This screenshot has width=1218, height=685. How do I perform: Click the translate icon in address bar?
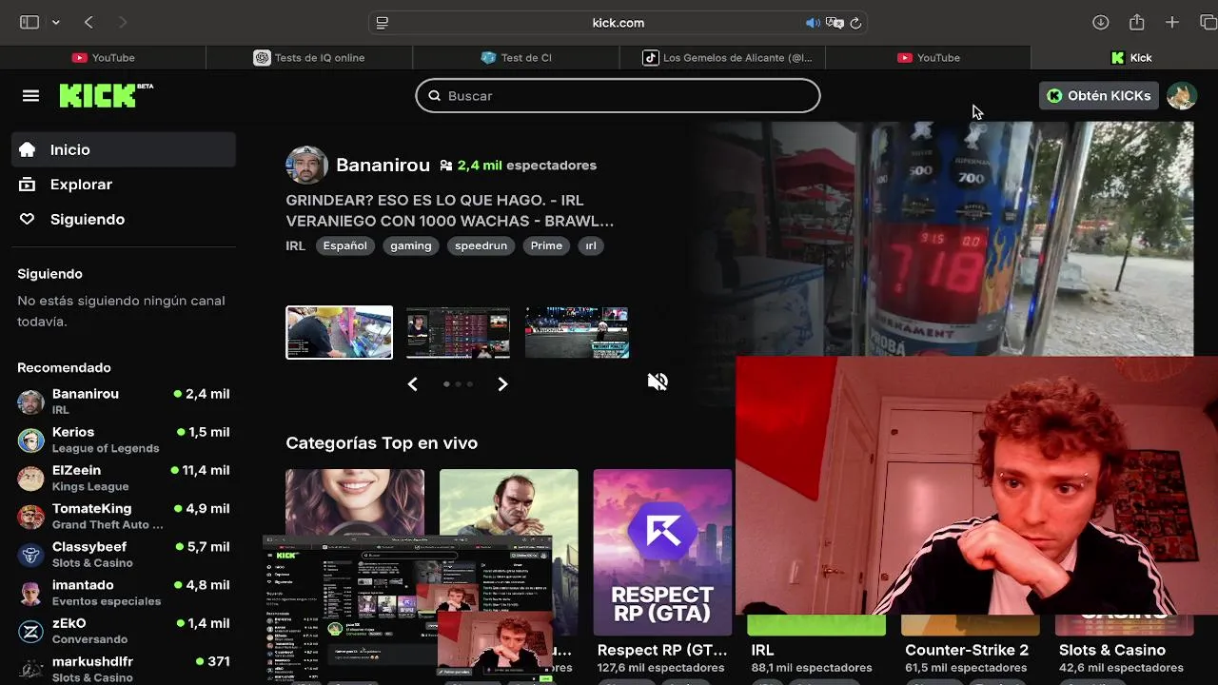point(835,23)
